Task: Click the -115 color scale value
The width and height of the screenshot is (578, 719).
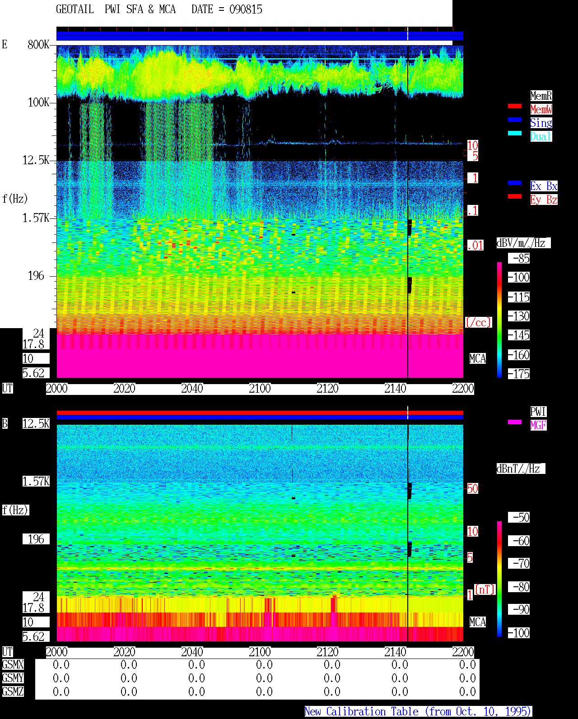Action: point(519,297)
